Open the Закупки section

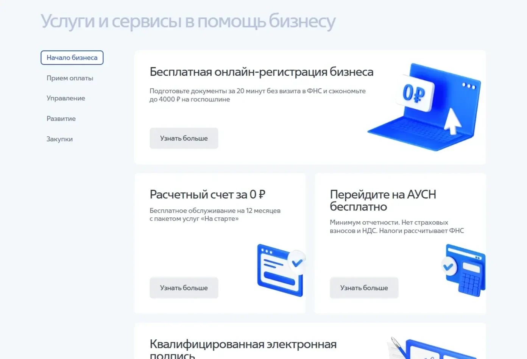click(59, 139)
